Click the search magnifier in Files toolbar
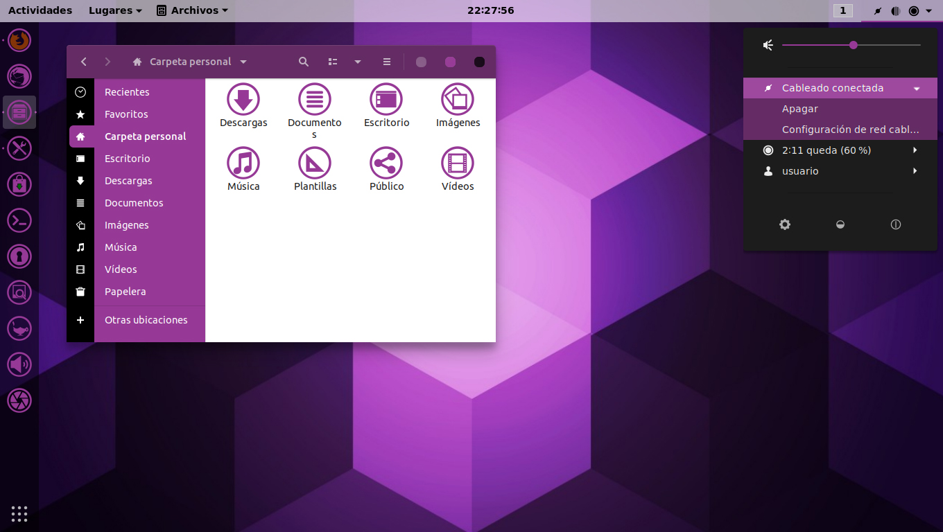This screenshot has height=532, width=943. pos(304,62)
